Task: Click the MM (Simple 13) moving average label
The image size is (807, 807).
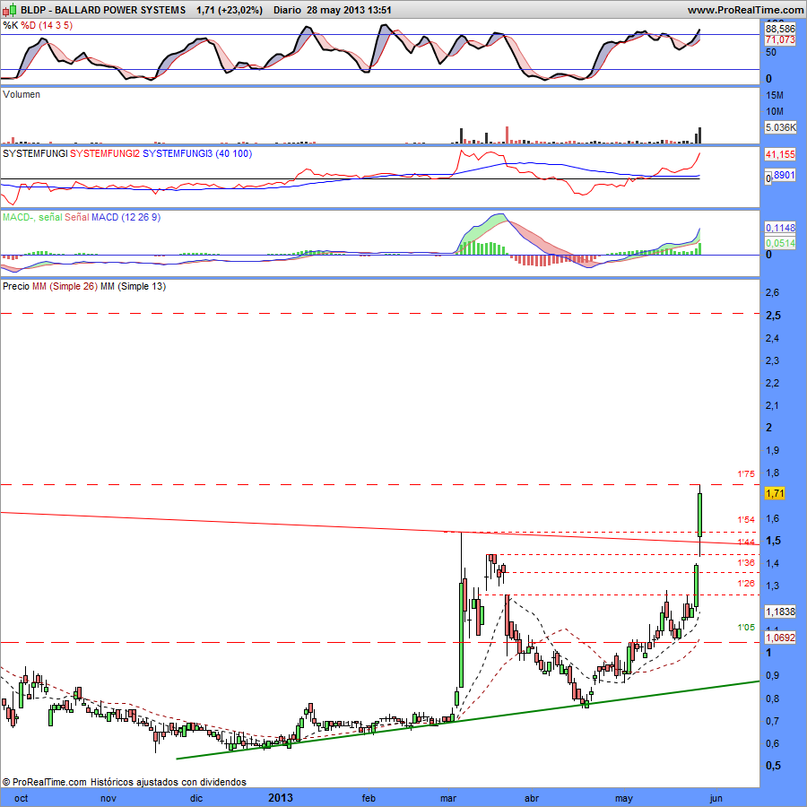Action: (134, 286)
